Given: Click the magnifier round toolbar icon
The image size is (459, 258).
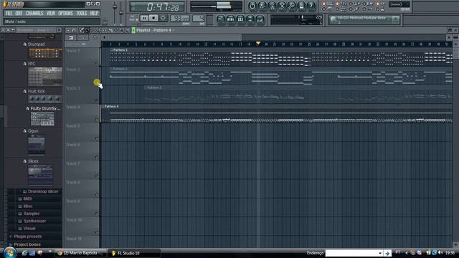Looking at the screenshot, I should (292, 6).
